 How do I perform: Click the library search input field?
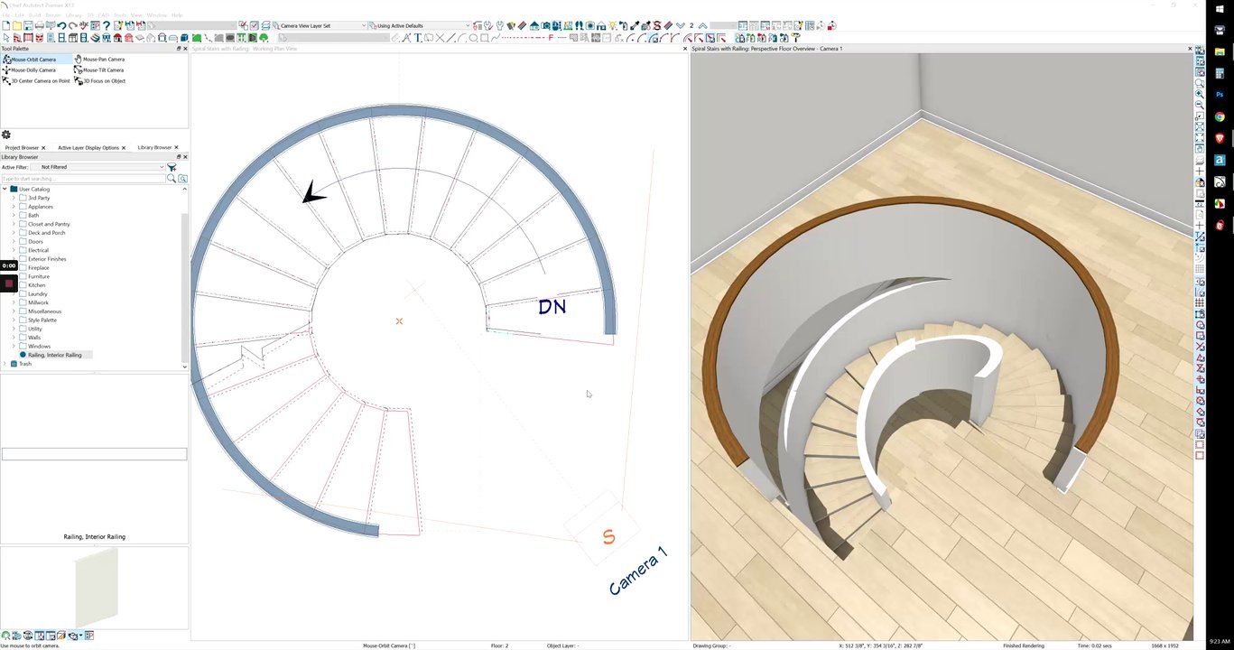click(83, 179)
